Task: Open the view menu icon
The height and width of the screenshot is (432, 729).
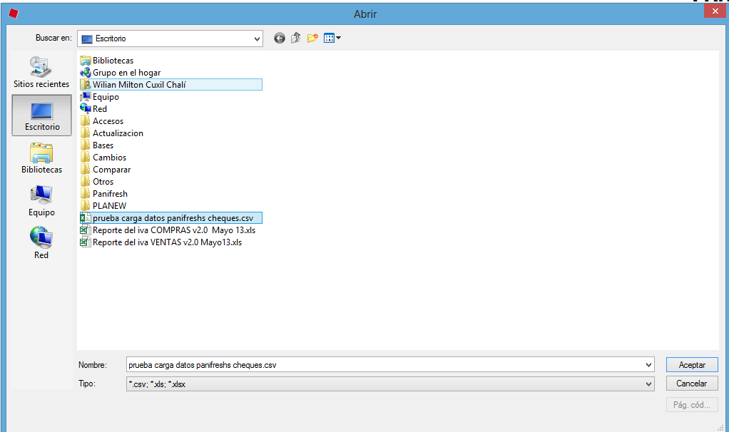Action: (x=332, y=38)
